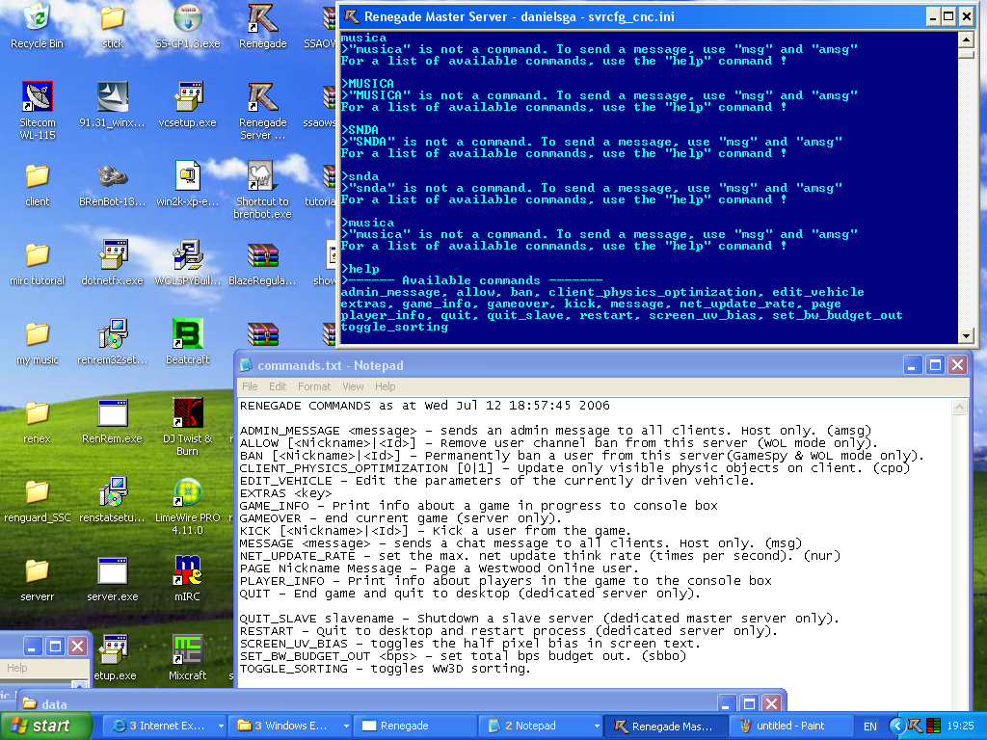Open the Renegade desktop shortcut
The image size is (987, 740).
coord(262,19)
